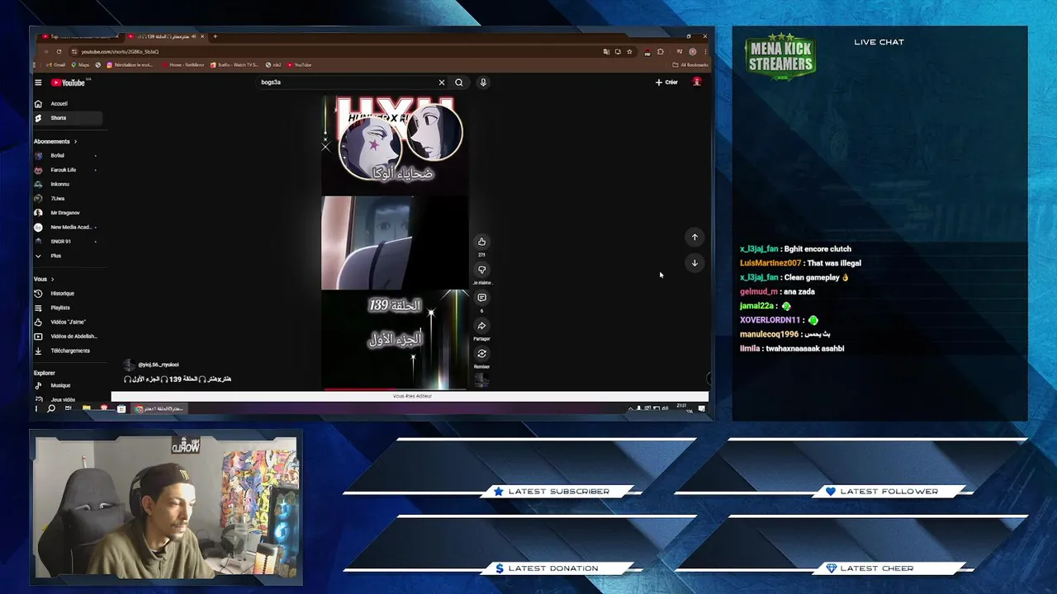Click the Remixer button
The width and height of the screenshot is (1057, 594).
pos(481,354)
